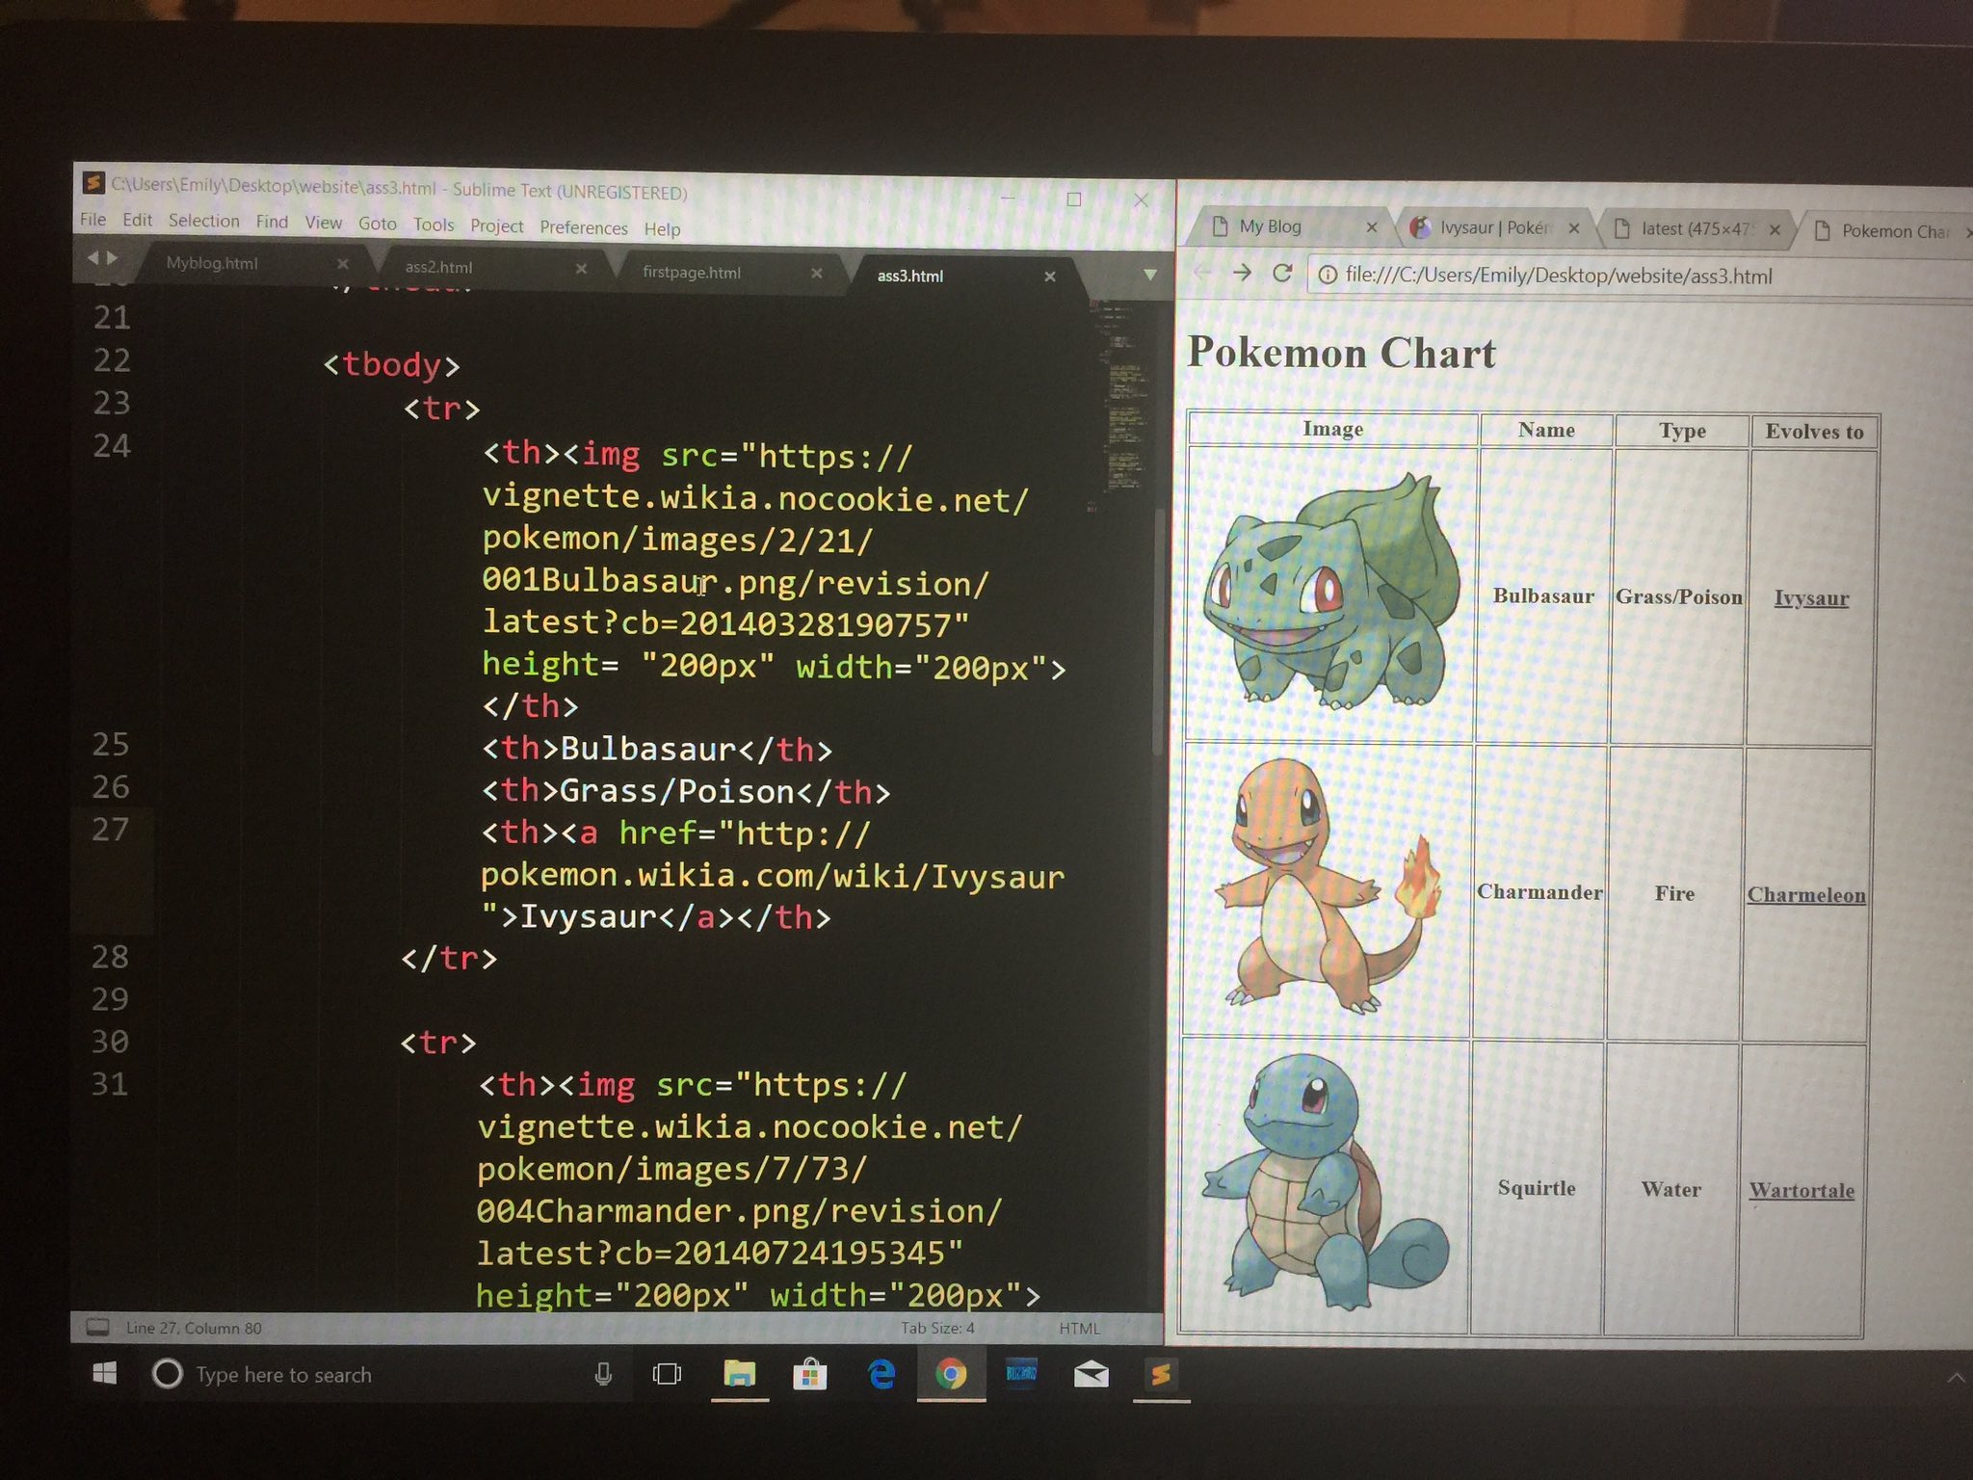Click the browser forward arrow

click(x=1242, y=273)
